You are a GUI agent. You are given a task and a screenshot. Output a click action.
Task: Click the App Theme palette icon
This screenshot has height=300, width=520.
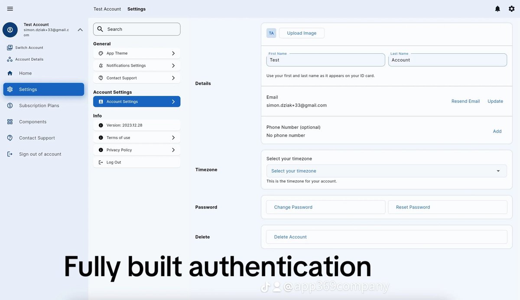(101, 53)
